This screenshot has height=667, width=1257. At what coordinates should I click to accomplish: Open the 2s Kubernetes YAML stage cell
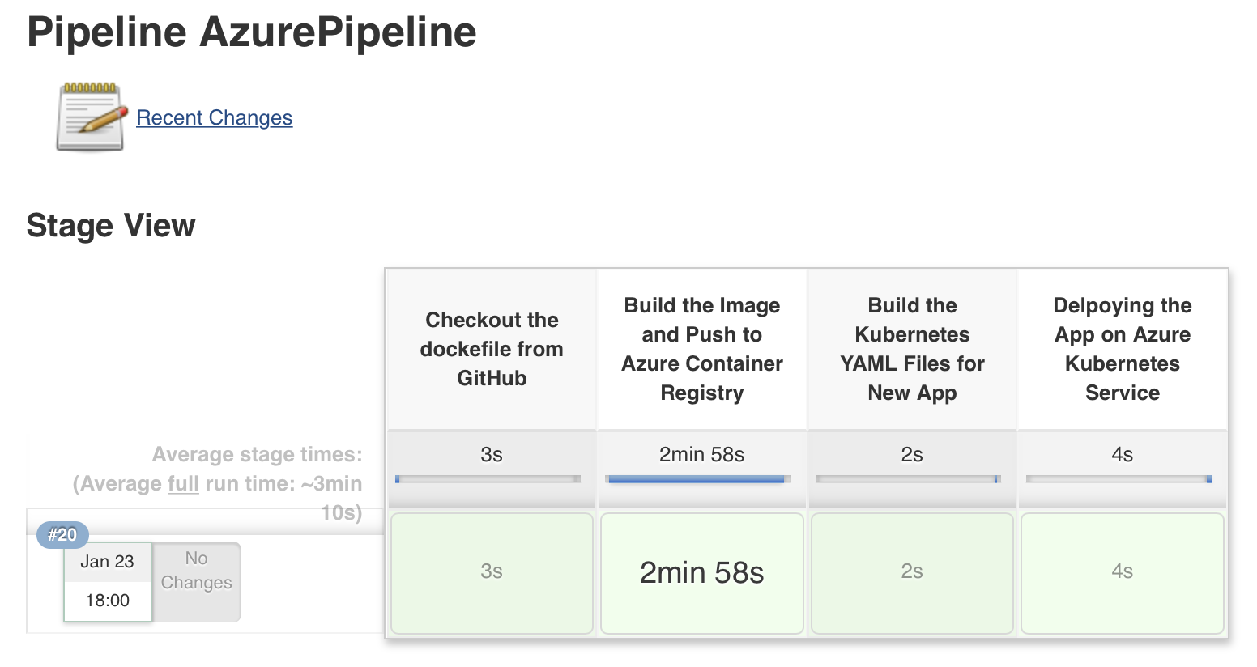tap(911, 572)
